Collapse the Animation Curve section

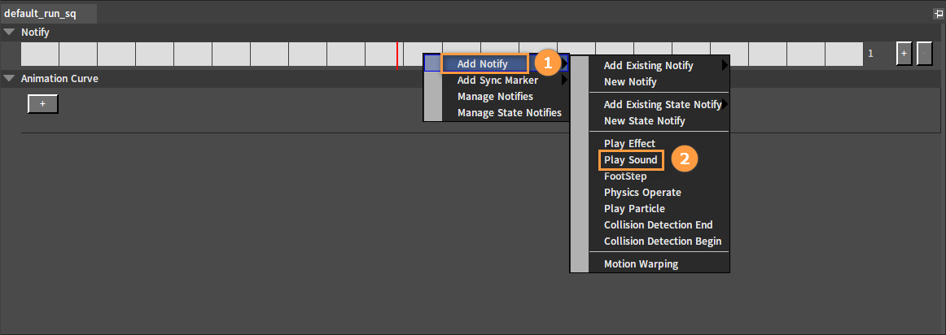pyautogui.click(x=9, y=79)
